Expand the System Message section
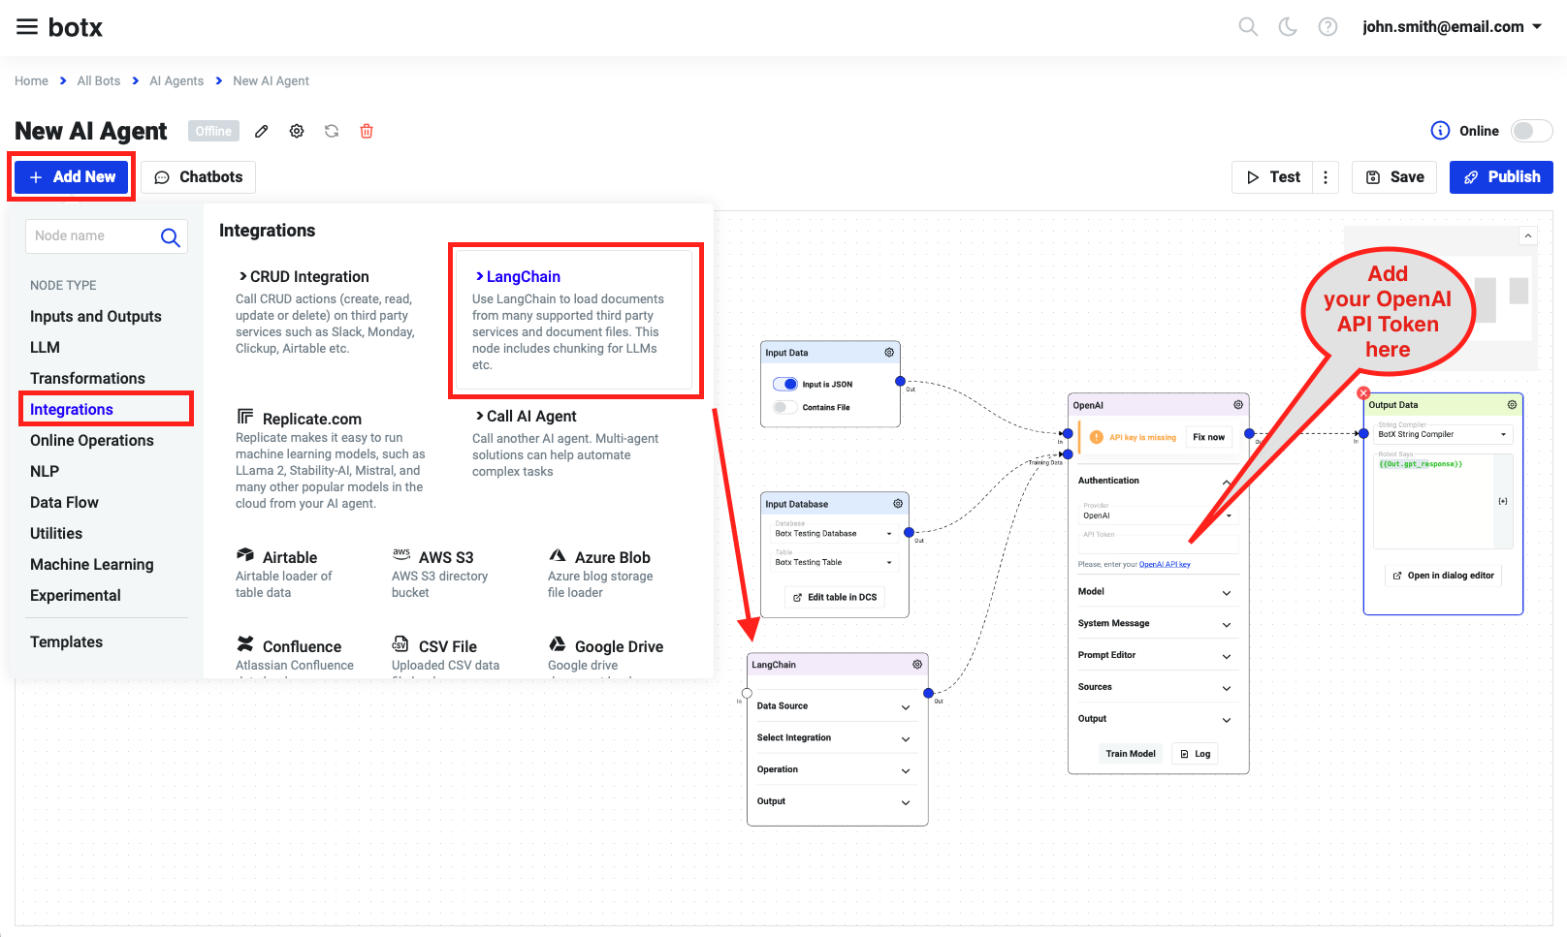 (1154, 624)
